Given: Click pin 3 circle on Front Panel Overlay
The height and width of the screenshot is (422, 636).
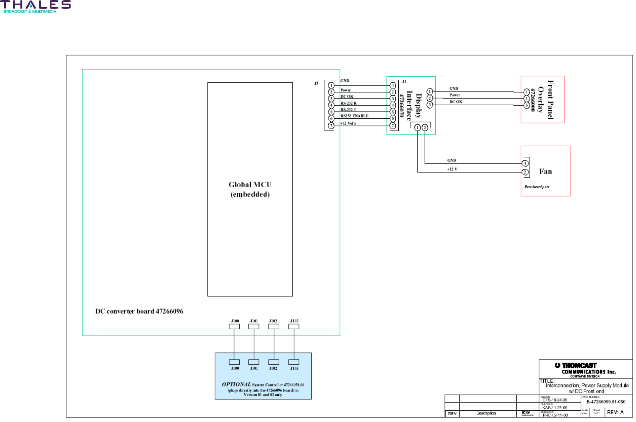Looking at the screenshot, I should (x=526, y=105).
